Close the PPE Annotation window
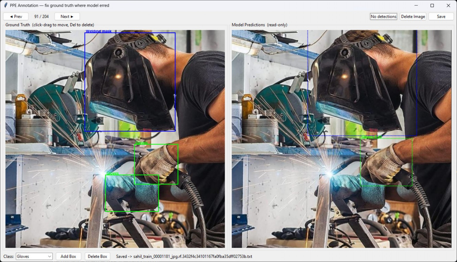Viewport: 457px width, 262px height. (x=449, y=5)
